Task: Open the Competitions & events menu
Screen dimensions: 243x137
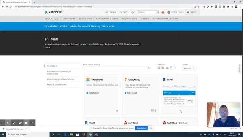Action: [x=107, y=19]
